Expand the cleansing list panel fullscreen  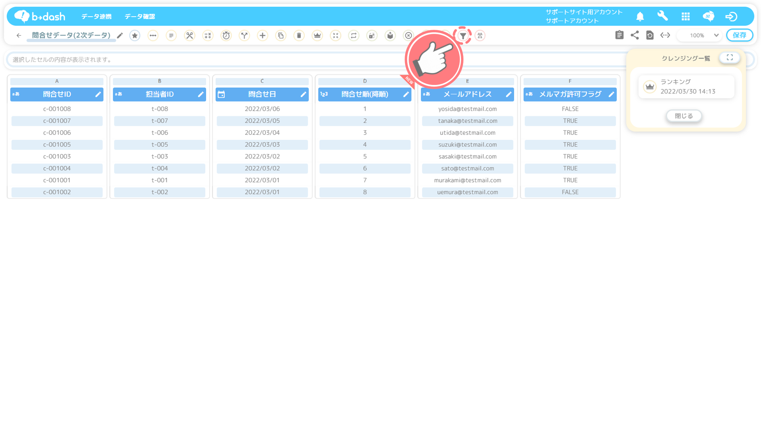click(730, 58)
